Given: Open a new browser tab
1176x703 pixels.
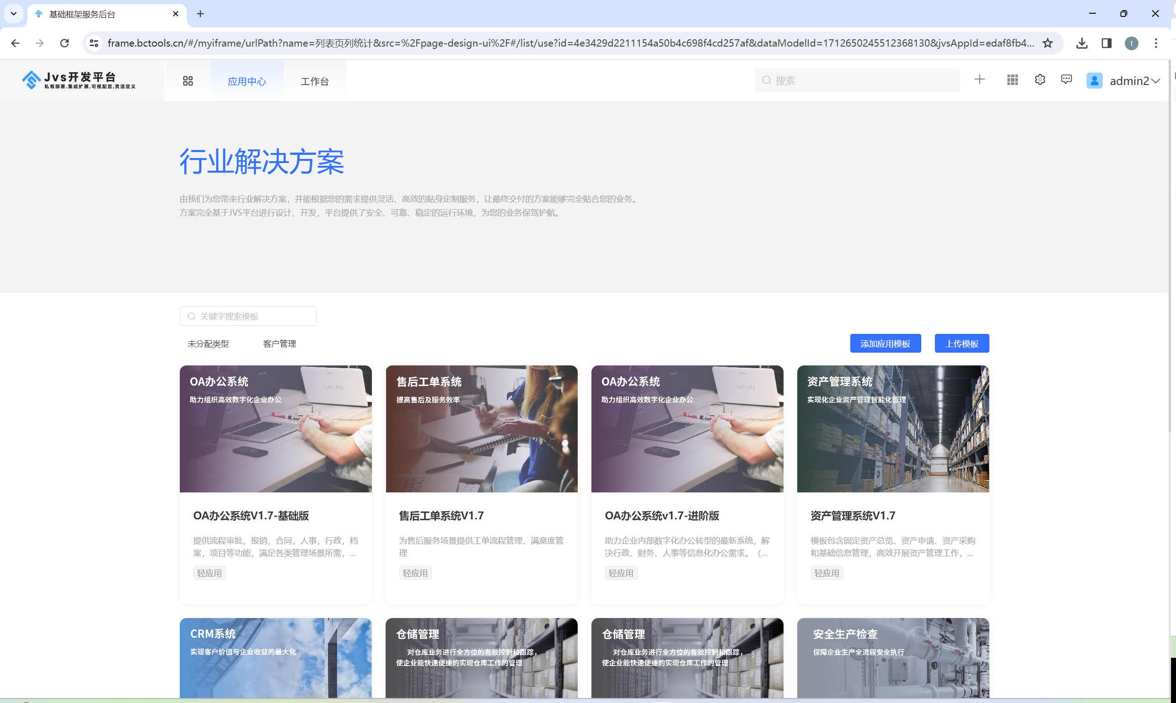Looking at the screenshot, I should (200, 14).
